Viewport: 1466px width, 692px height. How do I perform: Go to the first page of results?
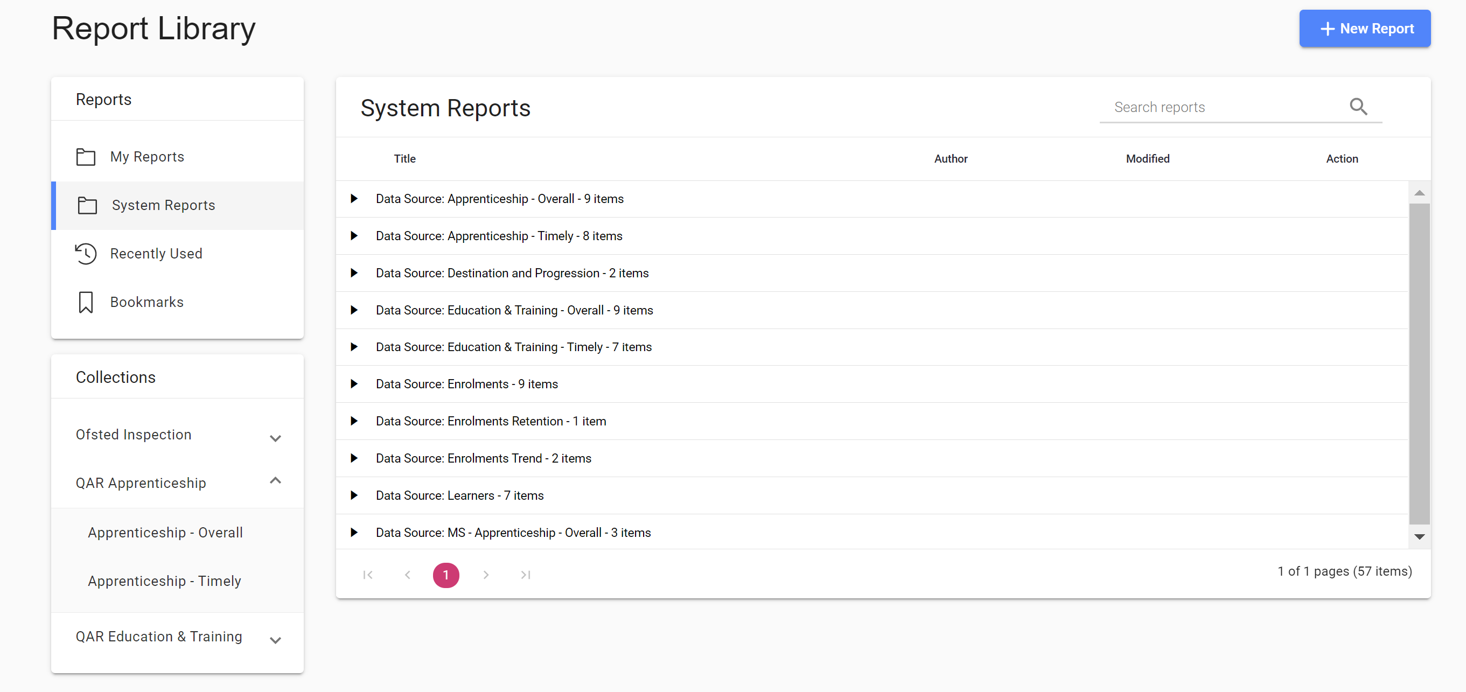[368, 575]
